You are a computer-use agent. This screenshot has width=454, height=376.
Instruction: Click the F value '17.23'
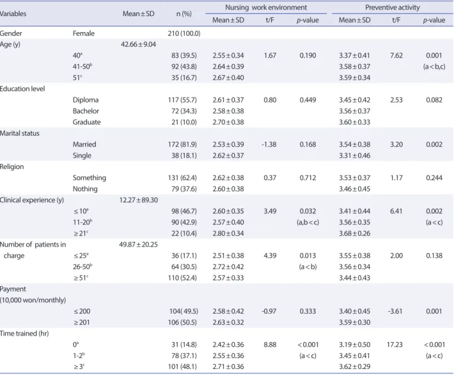click(394, 344)
